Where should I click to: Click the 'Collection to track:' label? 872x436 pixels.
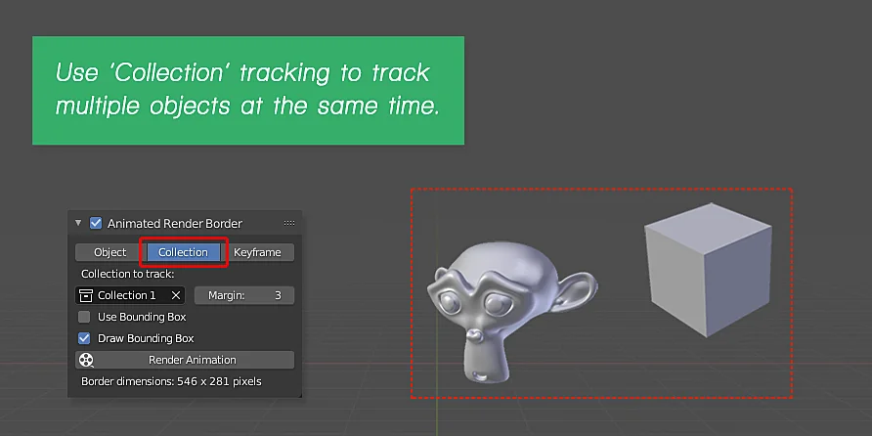[x=127, y=274]
